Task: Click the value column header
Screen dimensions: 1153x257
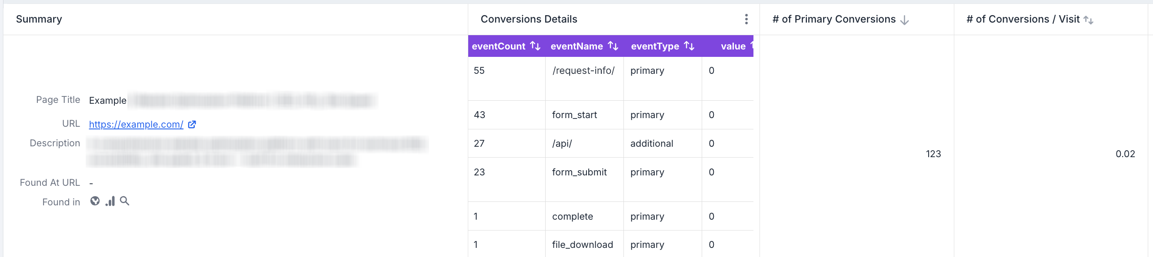Action: pyautogui.click(x=733, y=46)
